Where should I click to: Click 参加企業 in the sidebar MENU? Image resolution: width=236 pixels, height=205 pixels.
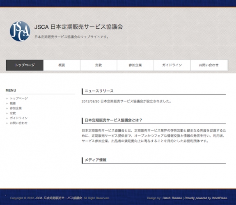[x=16, y=108]
